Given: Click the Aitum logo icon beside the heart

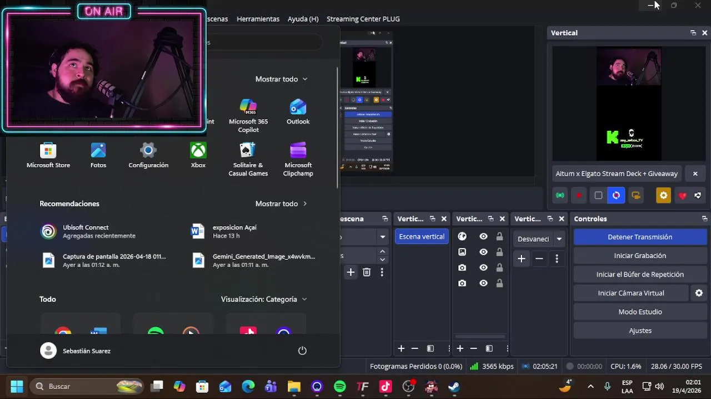Looking at the screenshot, I should 698,195.
